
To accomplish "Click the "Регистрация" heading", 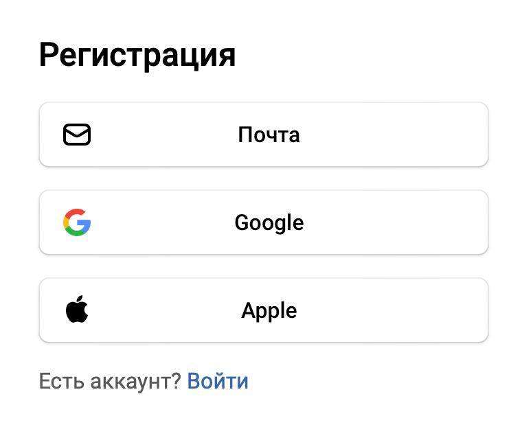I will pyautogui.click(x=137, y=55).
